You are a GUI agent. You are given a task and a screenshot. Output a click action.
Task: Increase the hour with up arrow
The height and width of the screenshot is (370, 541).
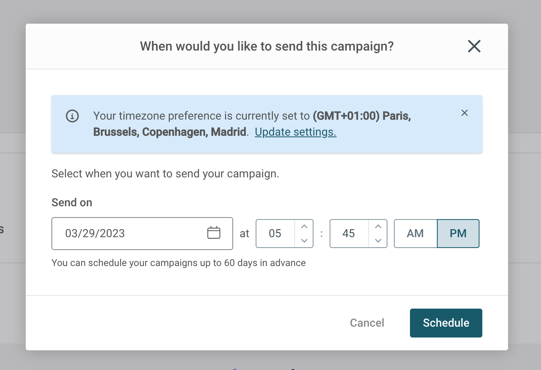click(x=304, y=227)
